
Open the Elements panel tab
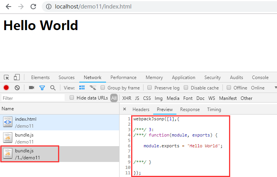click(x=40, y=78)
